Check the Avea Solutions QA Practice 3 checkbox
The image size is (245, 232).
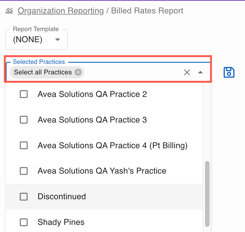click(x=24, y=120)
